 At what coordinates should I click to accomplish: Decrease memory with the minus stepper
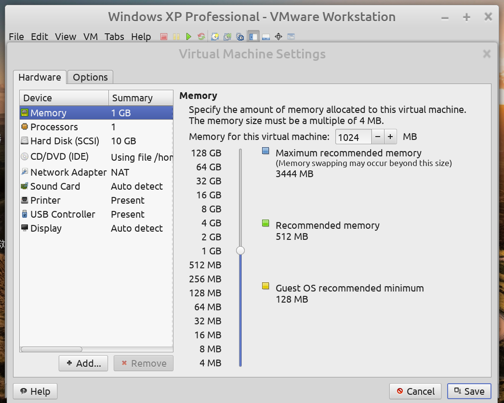click(378, 137)
